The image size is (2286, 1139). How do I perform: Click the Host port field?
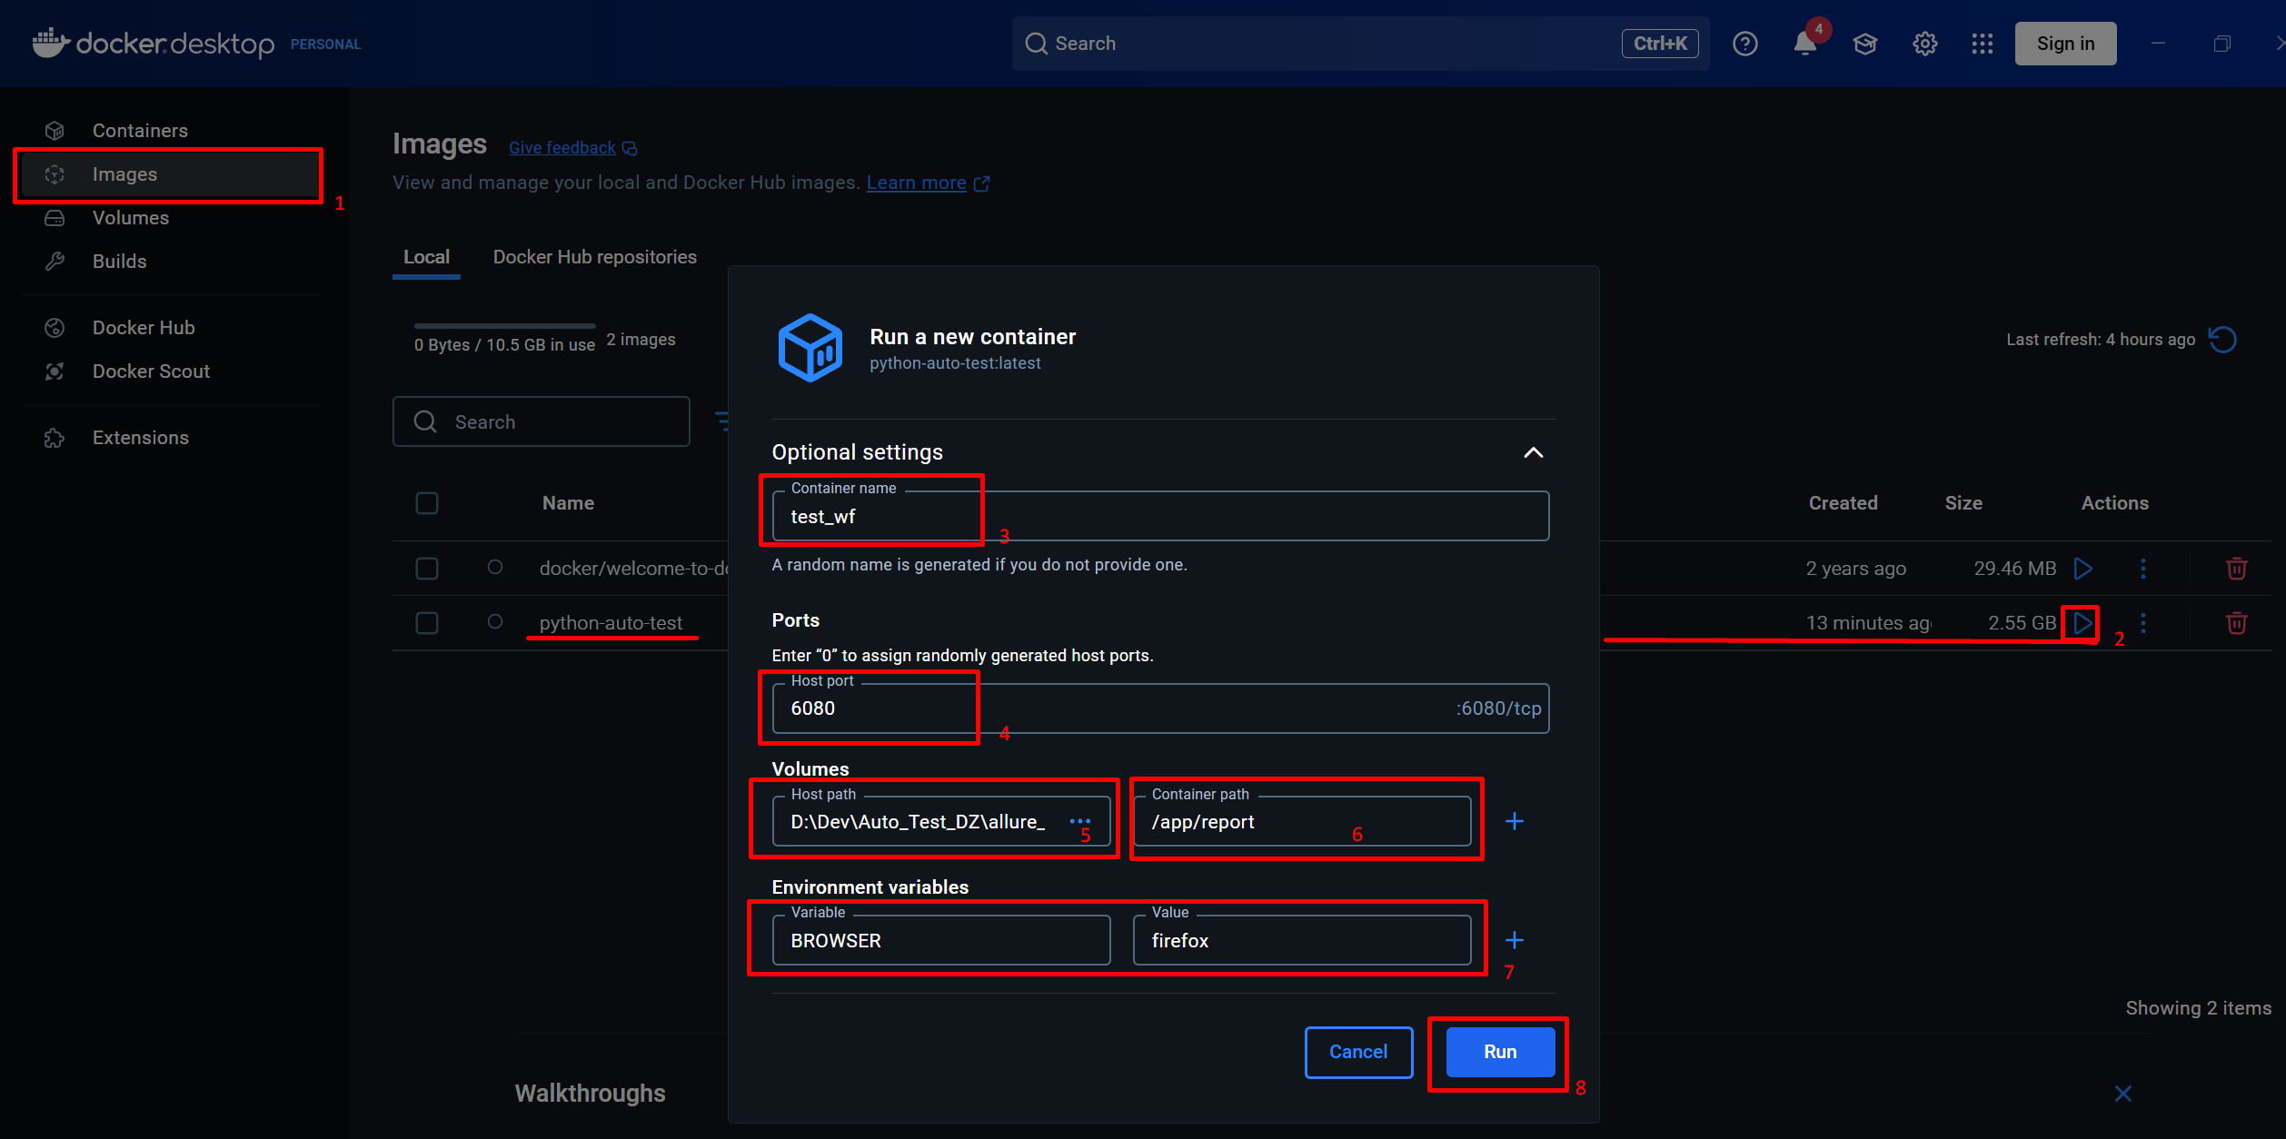pos(1160,708)
